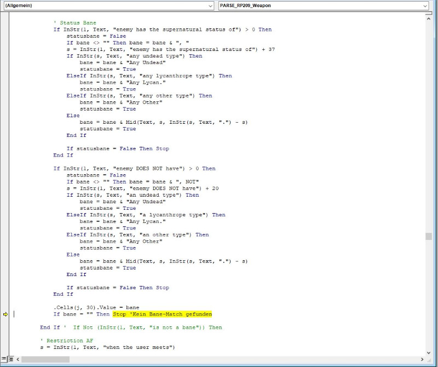Click the If bane = "" Then text
This screenshot has height=367, width=438.
tap(81, 314)
